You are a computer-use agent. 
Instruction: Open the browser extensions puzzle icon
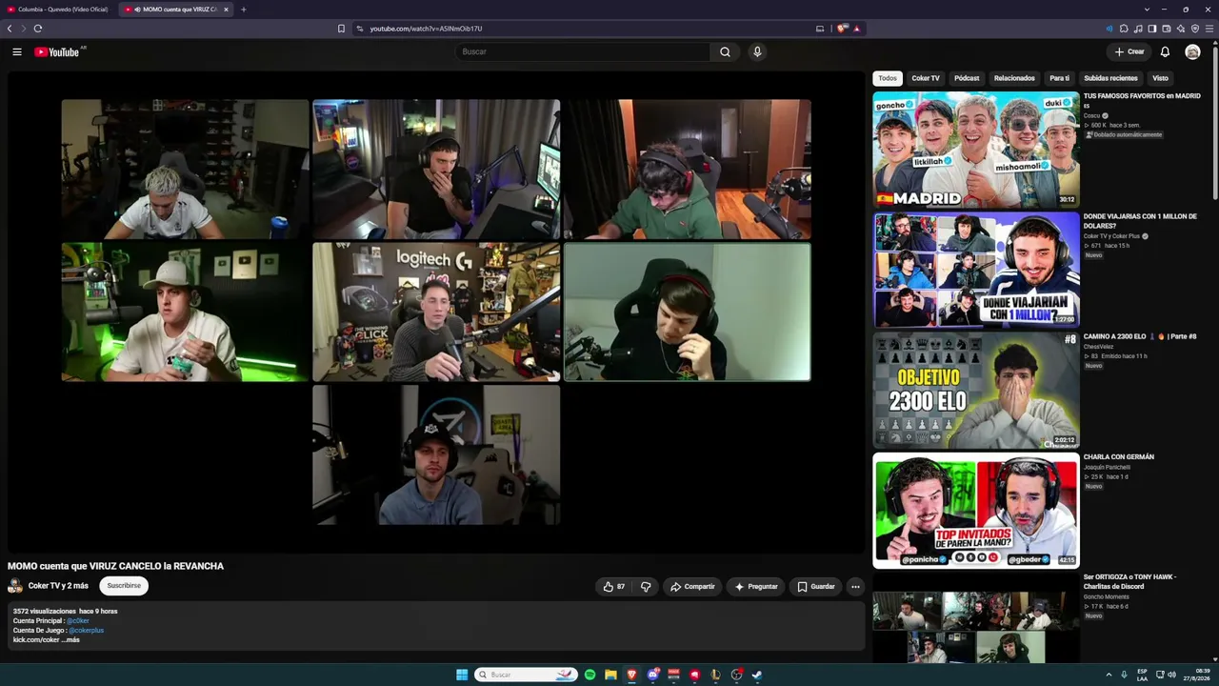tap(1124, 29)
